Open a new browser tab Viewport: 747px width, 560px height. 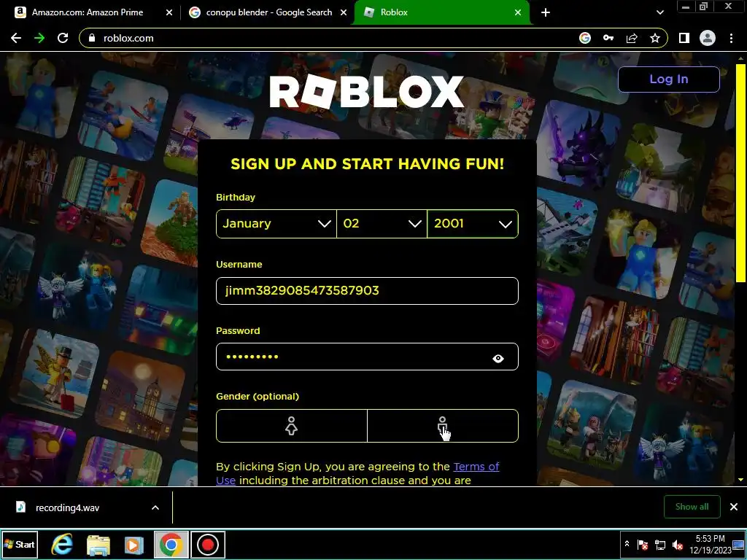[546, 12]
